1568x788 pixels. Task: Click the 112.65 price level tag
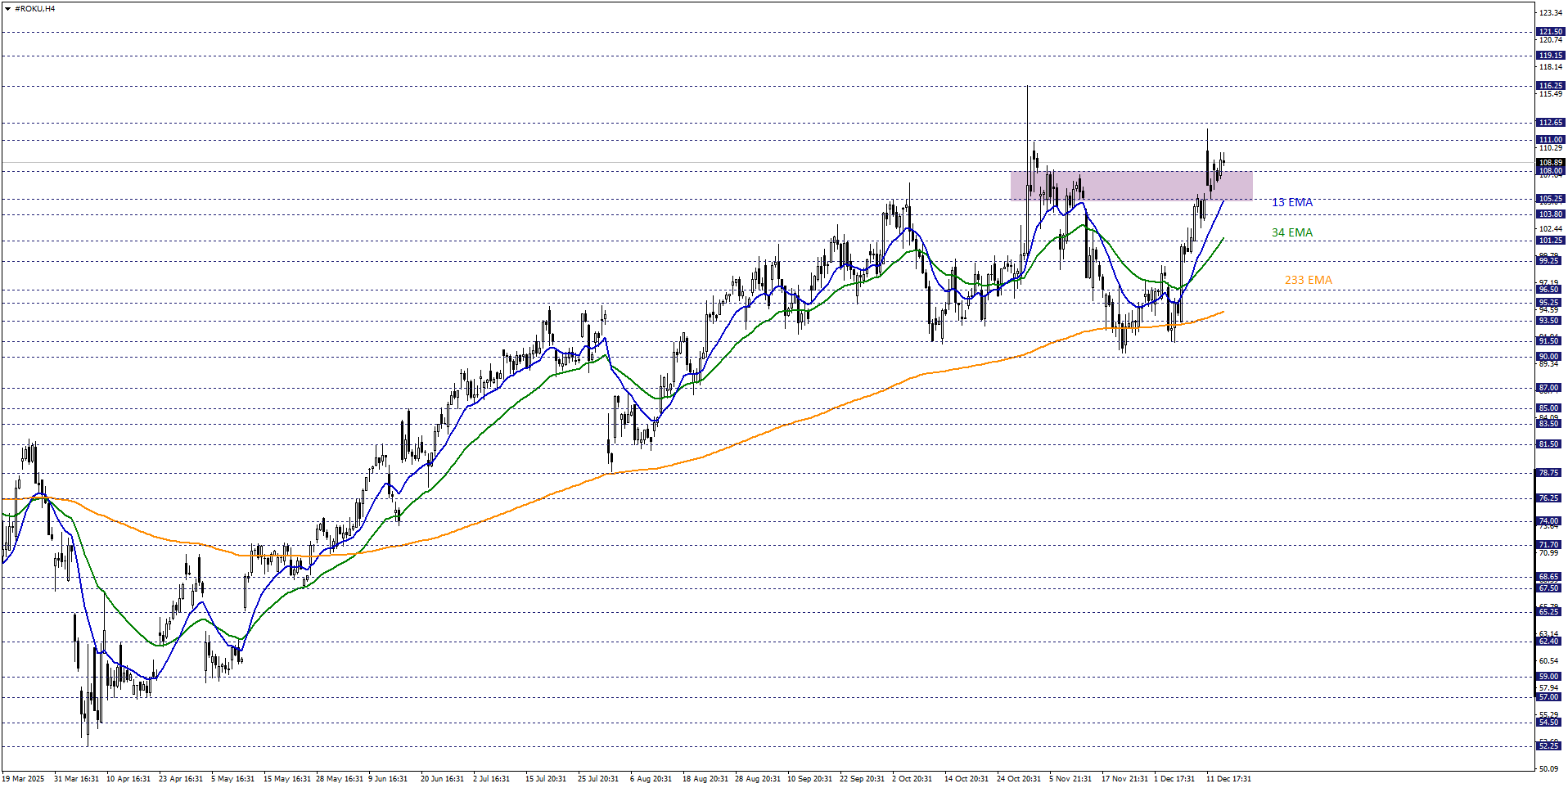point(1550,123)
